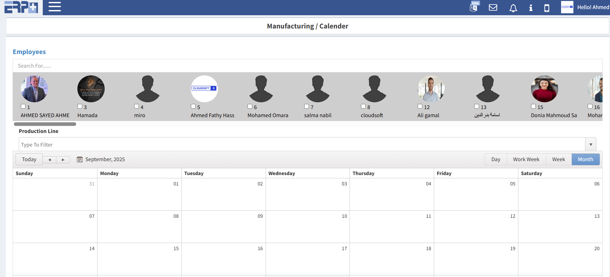This screenshot has height=277, width=610.
Task: Open the Hello! Ahmed user menu
Action: point(593,7)
